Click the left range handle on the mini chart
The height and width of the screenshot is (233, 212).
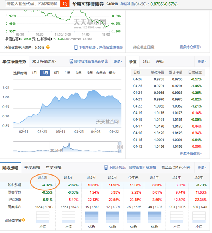coord(118,147)
